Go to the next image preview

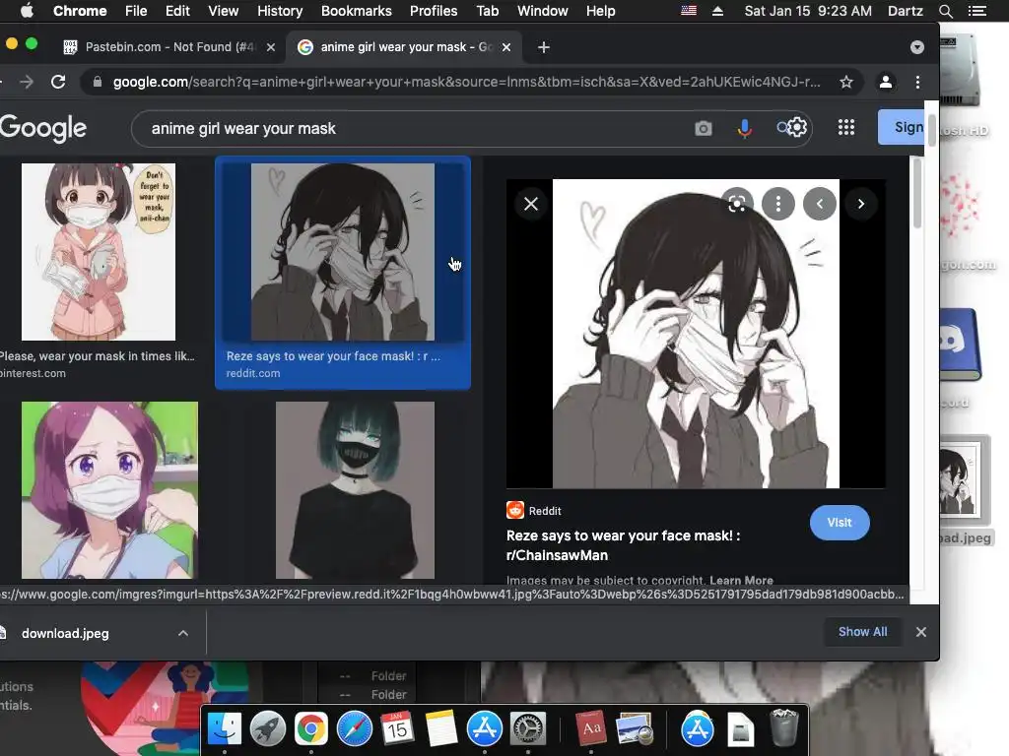(x=861, y=204)
